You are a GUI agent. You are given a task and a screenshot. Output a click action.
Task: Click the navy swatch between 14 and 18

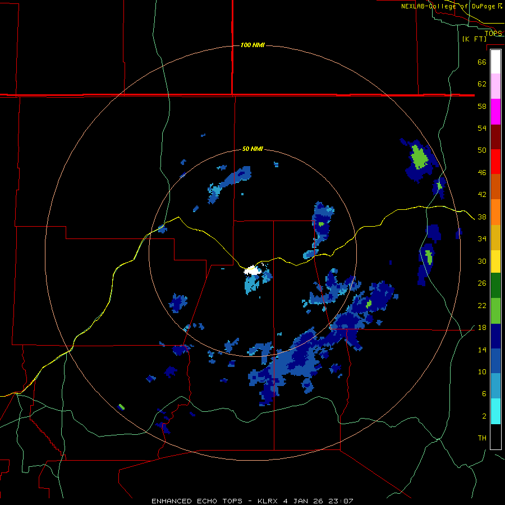tap(495, 336)
